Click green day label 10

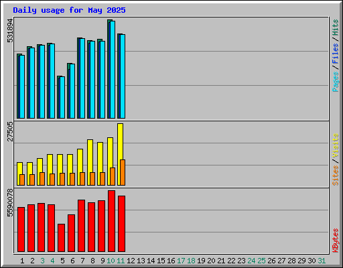(x=111, y=261)
